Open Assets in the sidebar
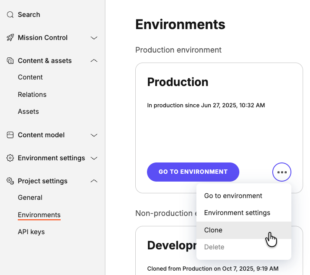The image size is (310, 275). (28, 112)
